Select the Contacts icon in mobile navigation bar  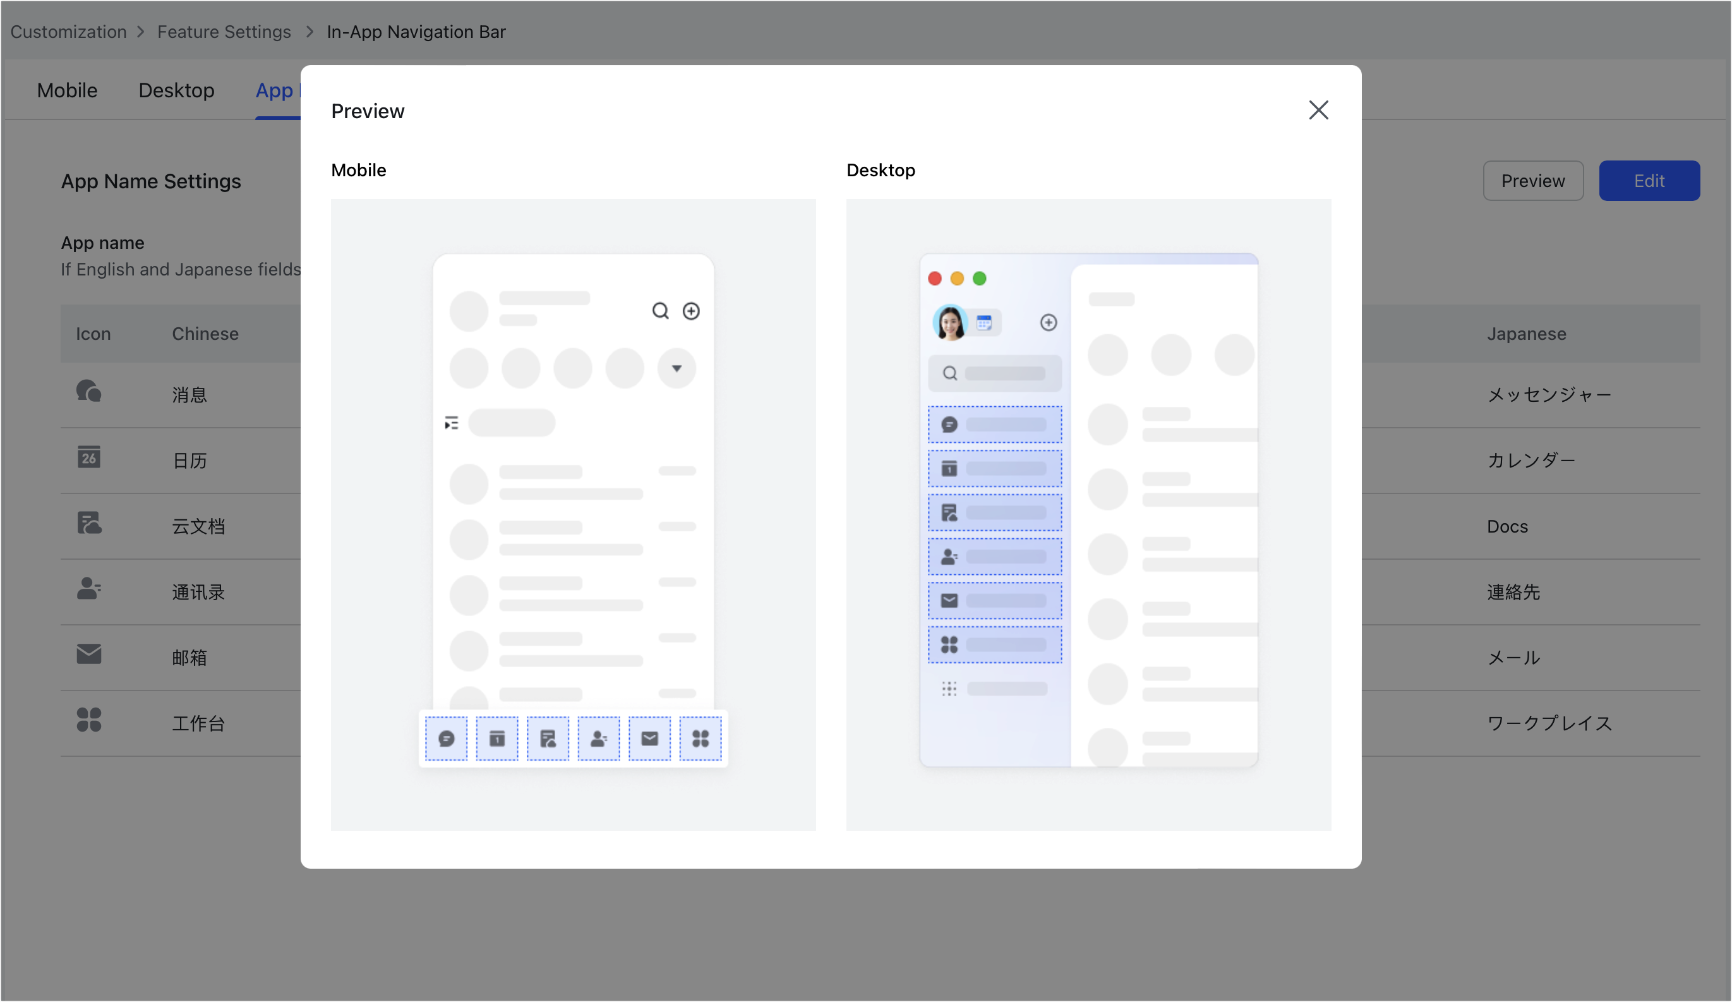coord(599,739)
